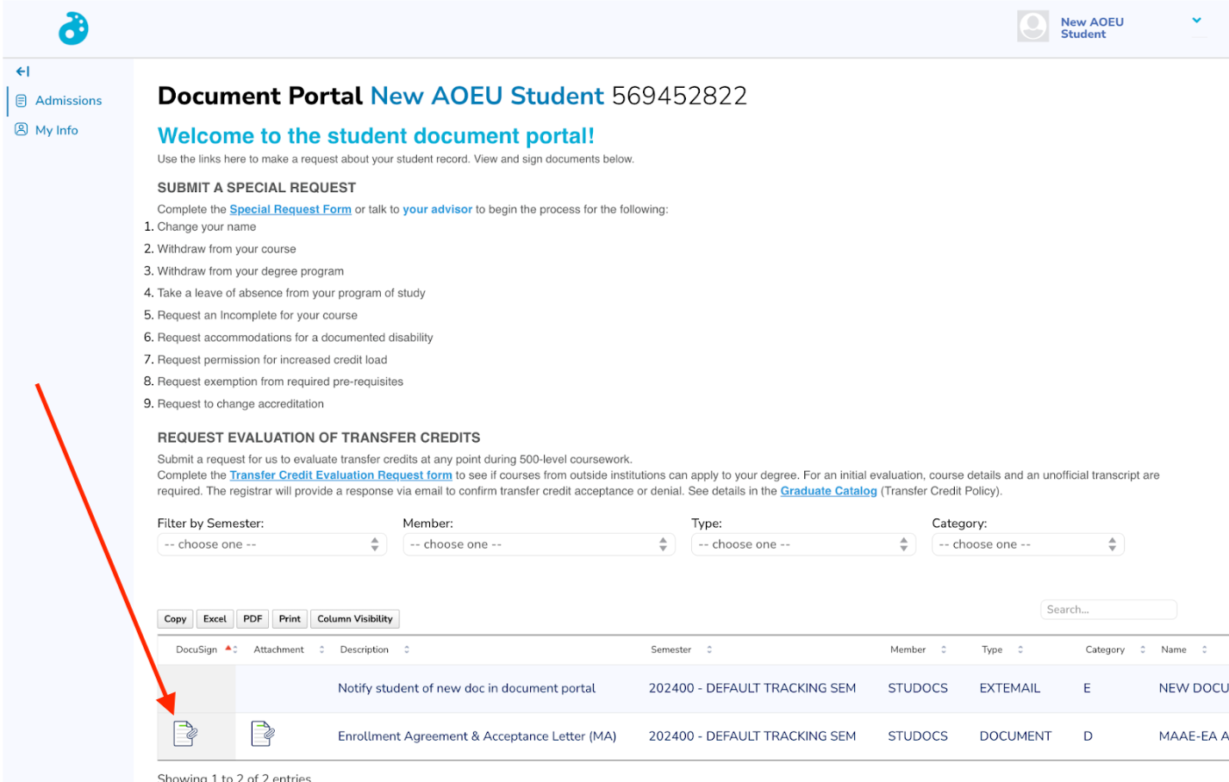Click the Print button
1229x782 pixels.
tap(290, 618)
